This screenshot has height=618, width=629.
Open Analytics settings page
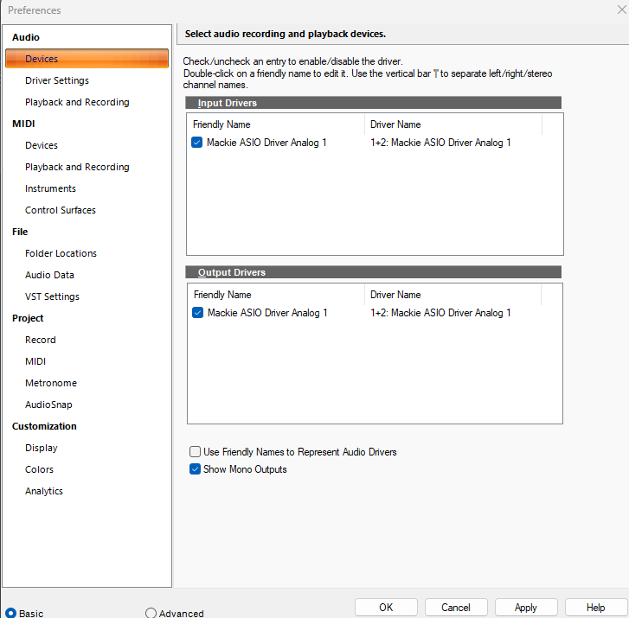click(x=44, y=491)
